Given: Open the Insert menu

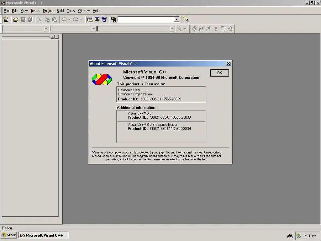Looking at the screenshot, I should click(x=35, y=11).
